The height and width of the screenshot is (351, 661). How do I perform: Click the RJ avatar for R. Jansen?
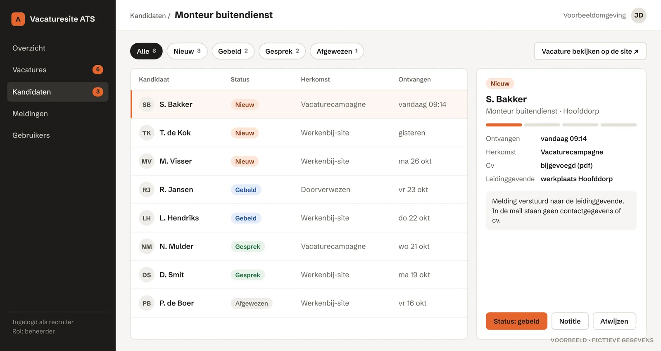click(x=147, y=190)
